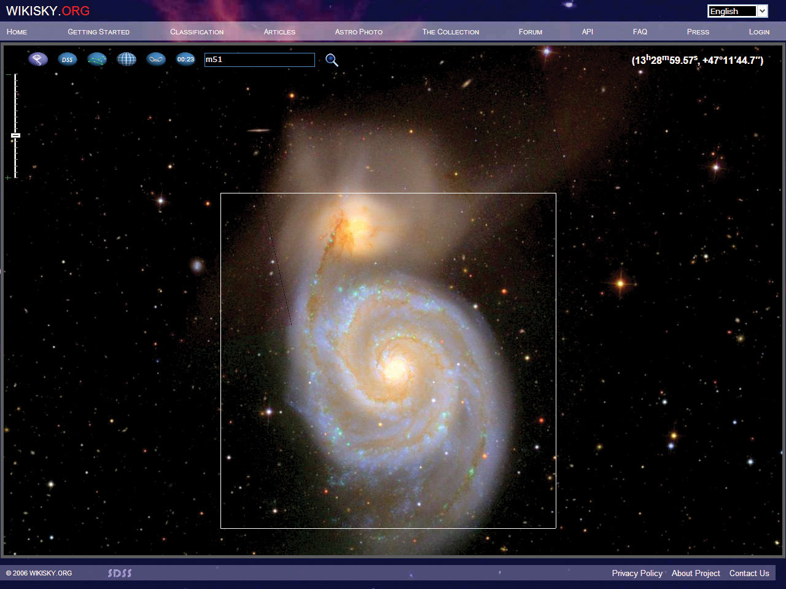This screenshot has width=786, height=589.
Task: Click the coordinates readout text
Action: coord(698,60)
